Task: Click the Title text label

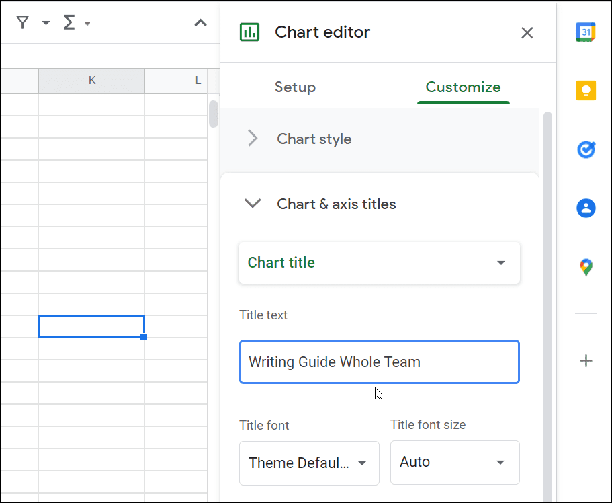Action: [263, 315]
